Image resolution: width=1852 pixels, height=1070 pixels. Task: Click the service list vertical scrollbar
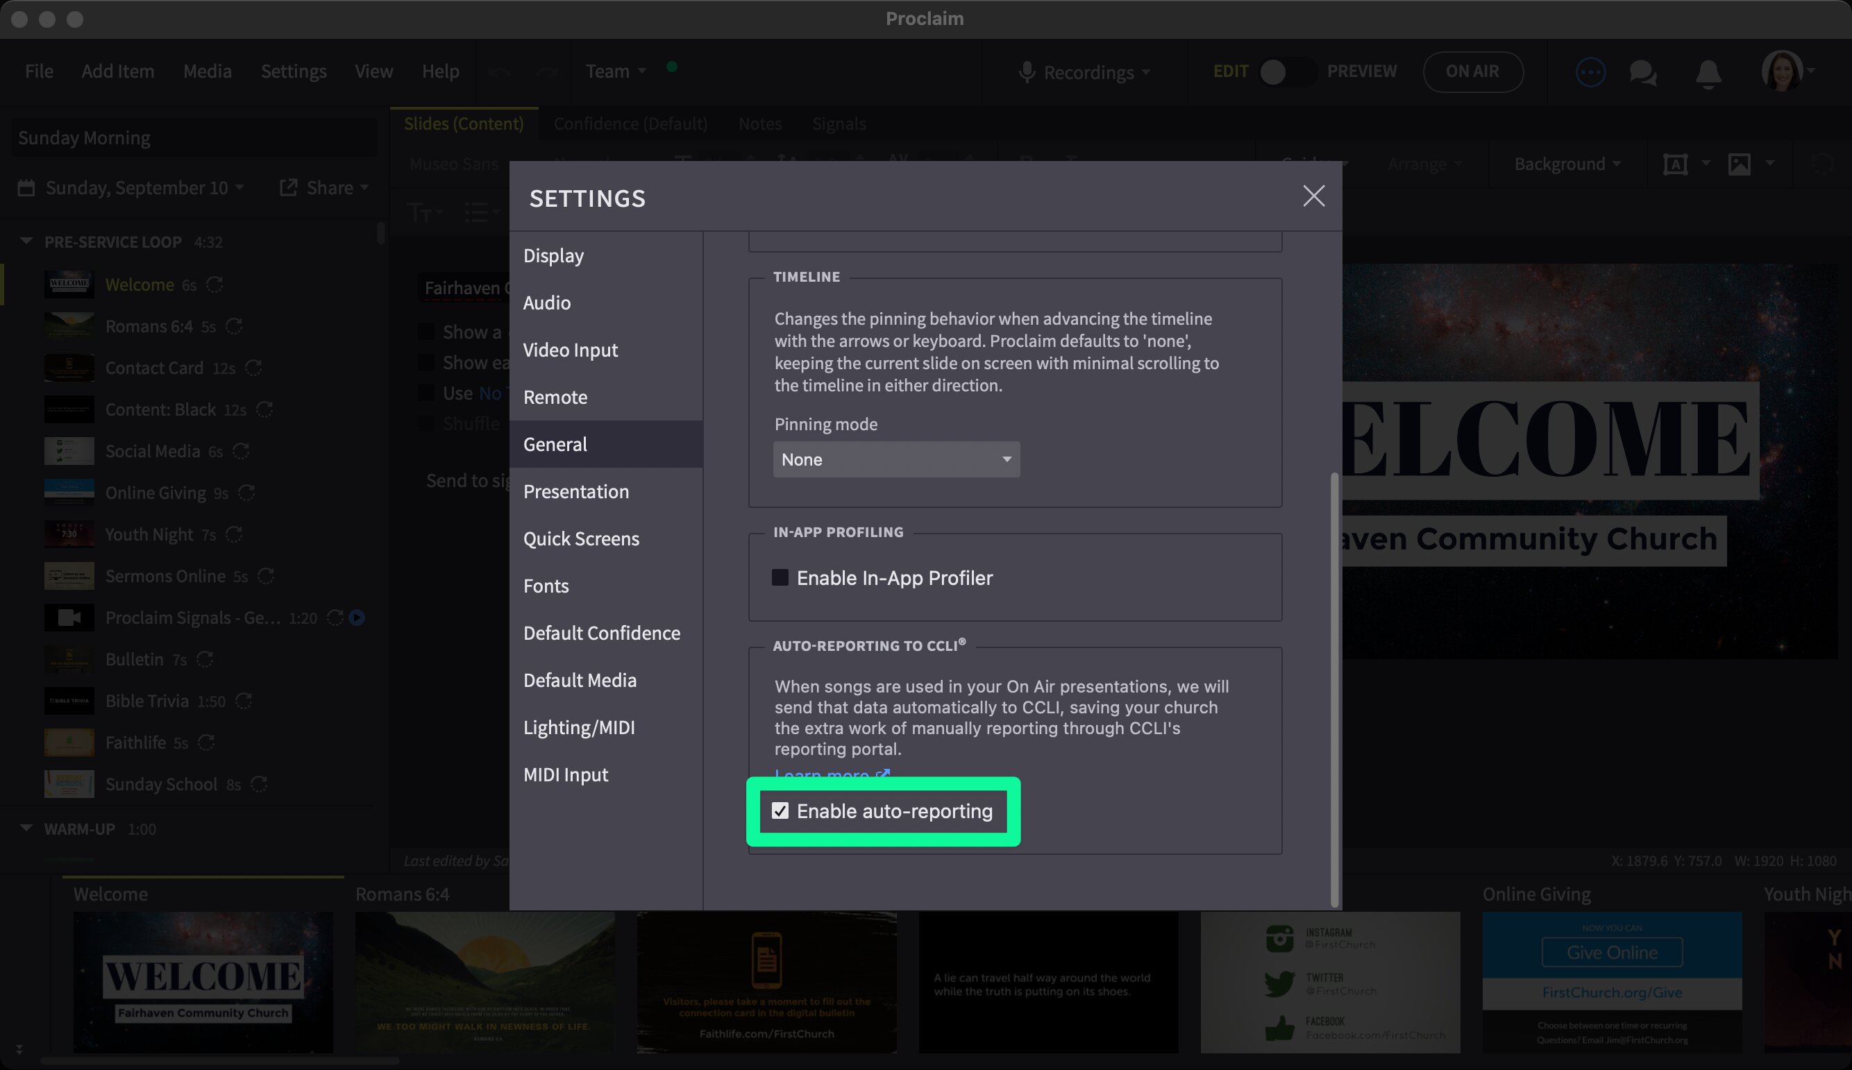click(380, 233)
